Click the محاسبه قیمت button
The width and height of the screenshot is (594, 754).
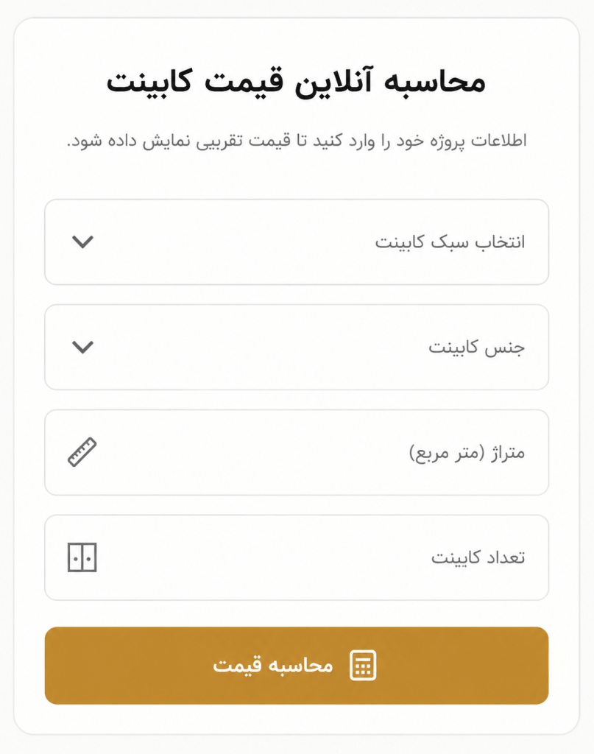297,666
